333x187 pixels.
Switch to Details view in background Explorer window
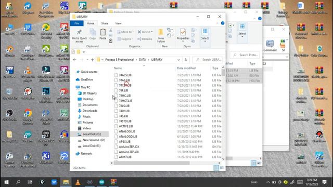tap(253, 163)
